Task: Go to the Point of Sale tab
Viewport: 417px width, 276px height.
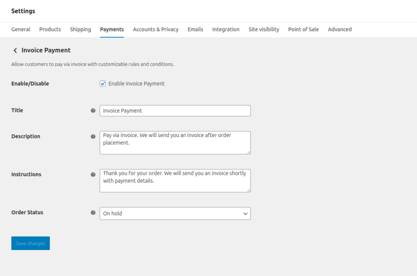Action: 303,29
